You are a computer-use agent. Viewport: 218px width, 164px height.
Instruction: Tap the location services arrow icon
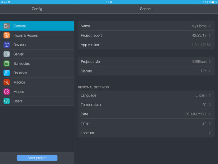click(x=203, y=2)
